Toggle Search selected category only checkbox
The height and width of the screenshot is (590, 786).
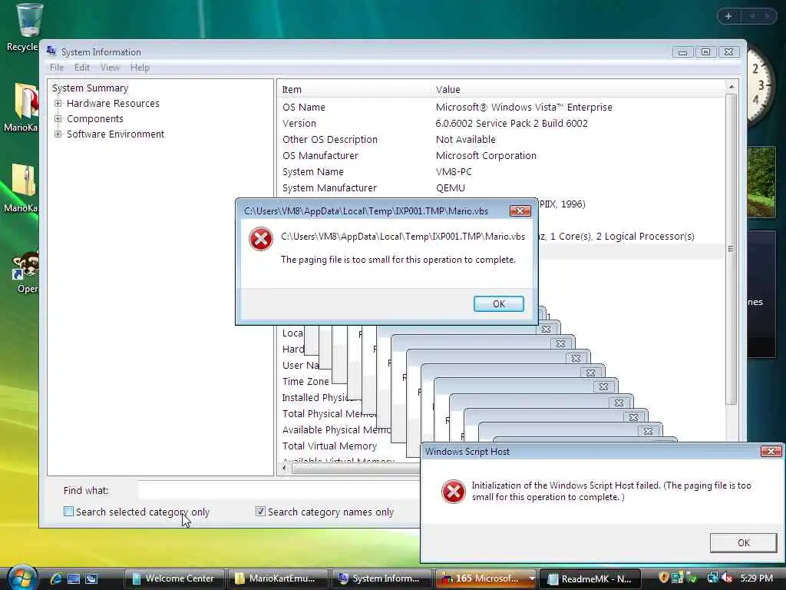tap(68, 511)
